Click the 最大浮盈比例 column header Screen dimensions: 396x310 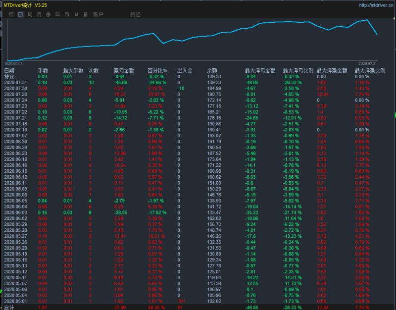click(370, 70)
